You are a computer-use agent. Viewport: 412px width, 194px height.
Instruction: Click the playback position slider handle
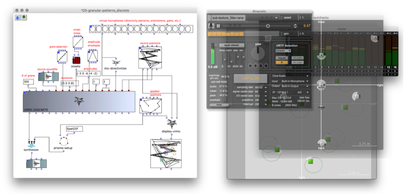pyautogui.click(x=268, y=26)
